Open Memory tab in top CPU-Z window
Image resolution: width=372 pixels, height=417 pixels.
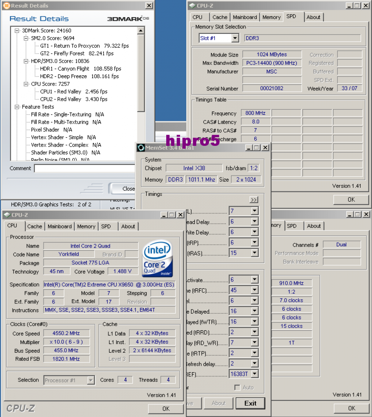point(271,17)
